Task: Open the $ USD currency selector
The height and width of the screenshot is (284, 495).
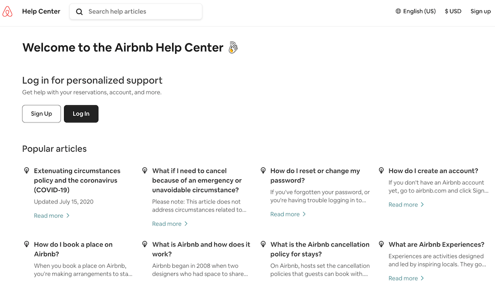Action: [453, 11]
